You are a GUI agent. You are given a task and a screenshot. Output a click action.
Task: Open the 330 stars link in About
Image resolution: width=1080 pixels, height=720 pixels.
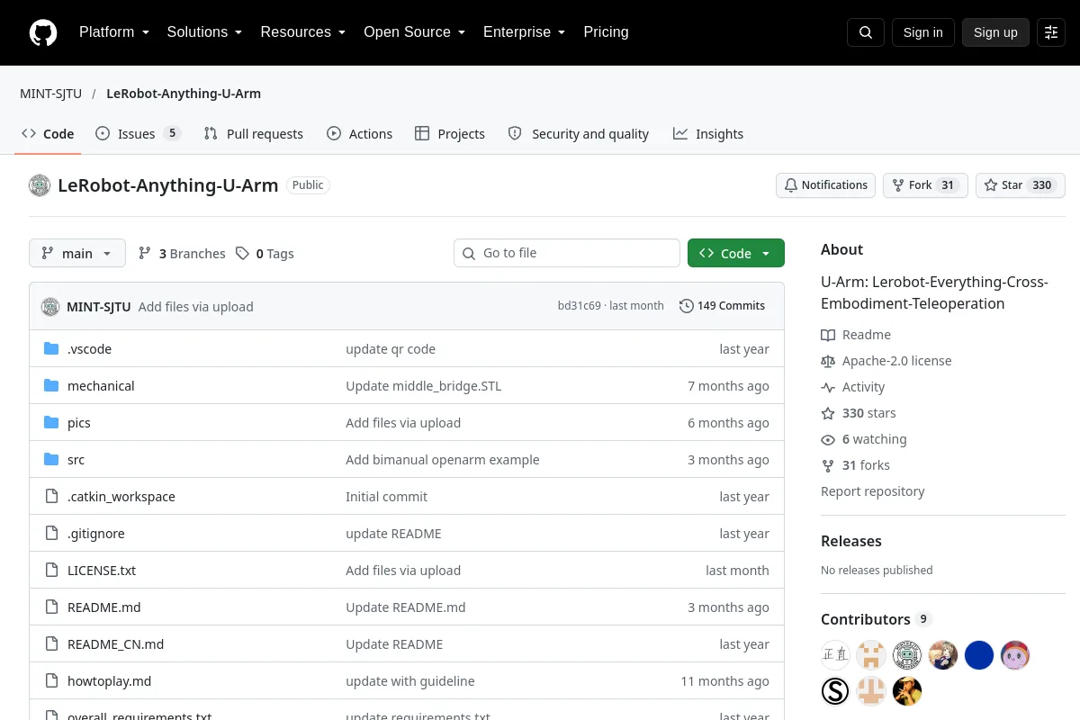(x=859, y=413)
